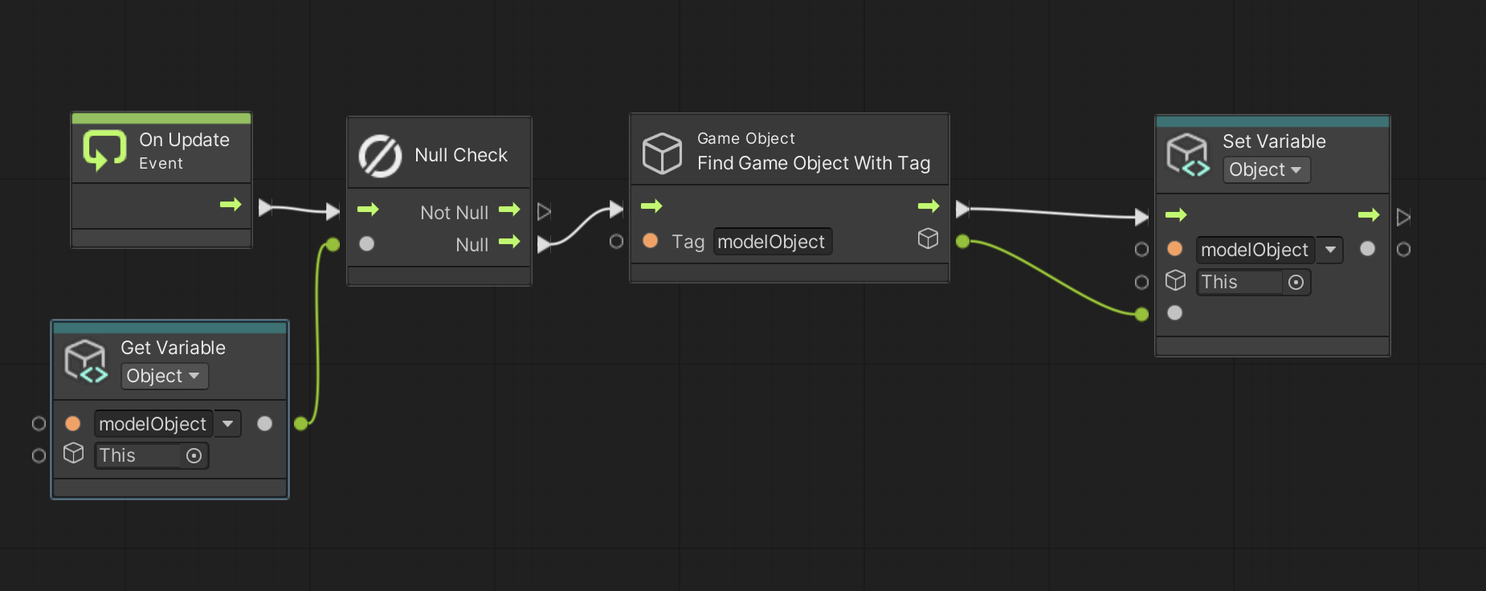This screenshot has width=1486, height=591.
Task: Click the Find Game Object cube icon
Action: click(662, 153)
